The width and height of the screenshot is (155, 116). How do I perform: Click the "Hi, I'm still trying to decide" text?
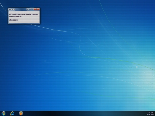coord(24,15)
